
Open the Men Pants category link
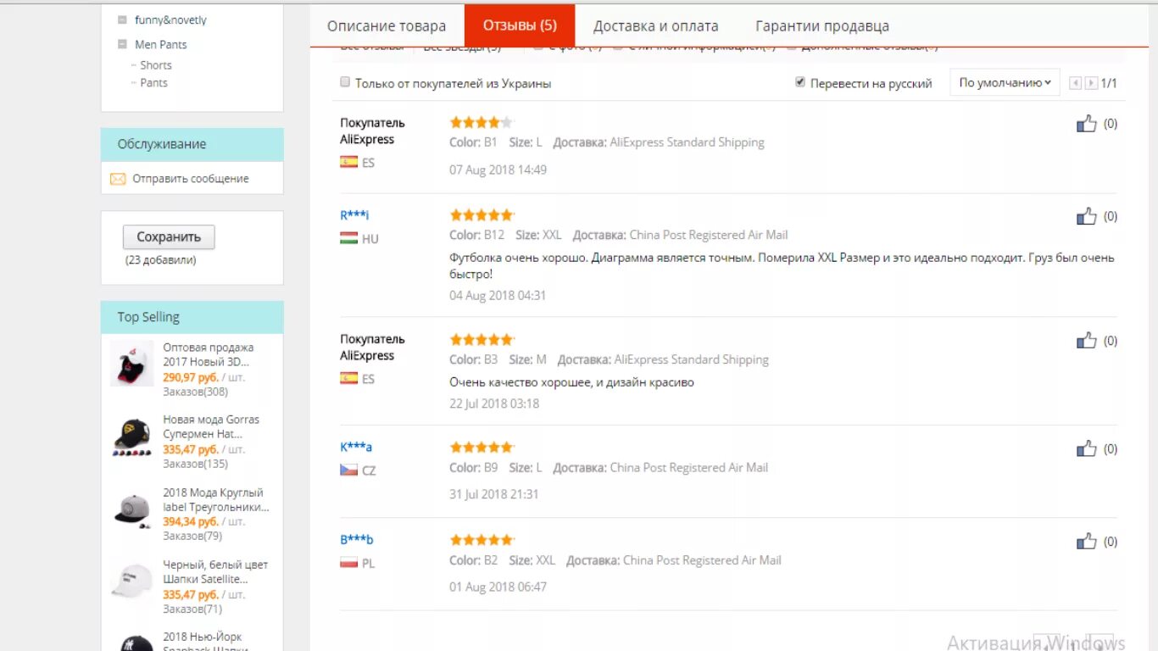click(x=161, y=44)
